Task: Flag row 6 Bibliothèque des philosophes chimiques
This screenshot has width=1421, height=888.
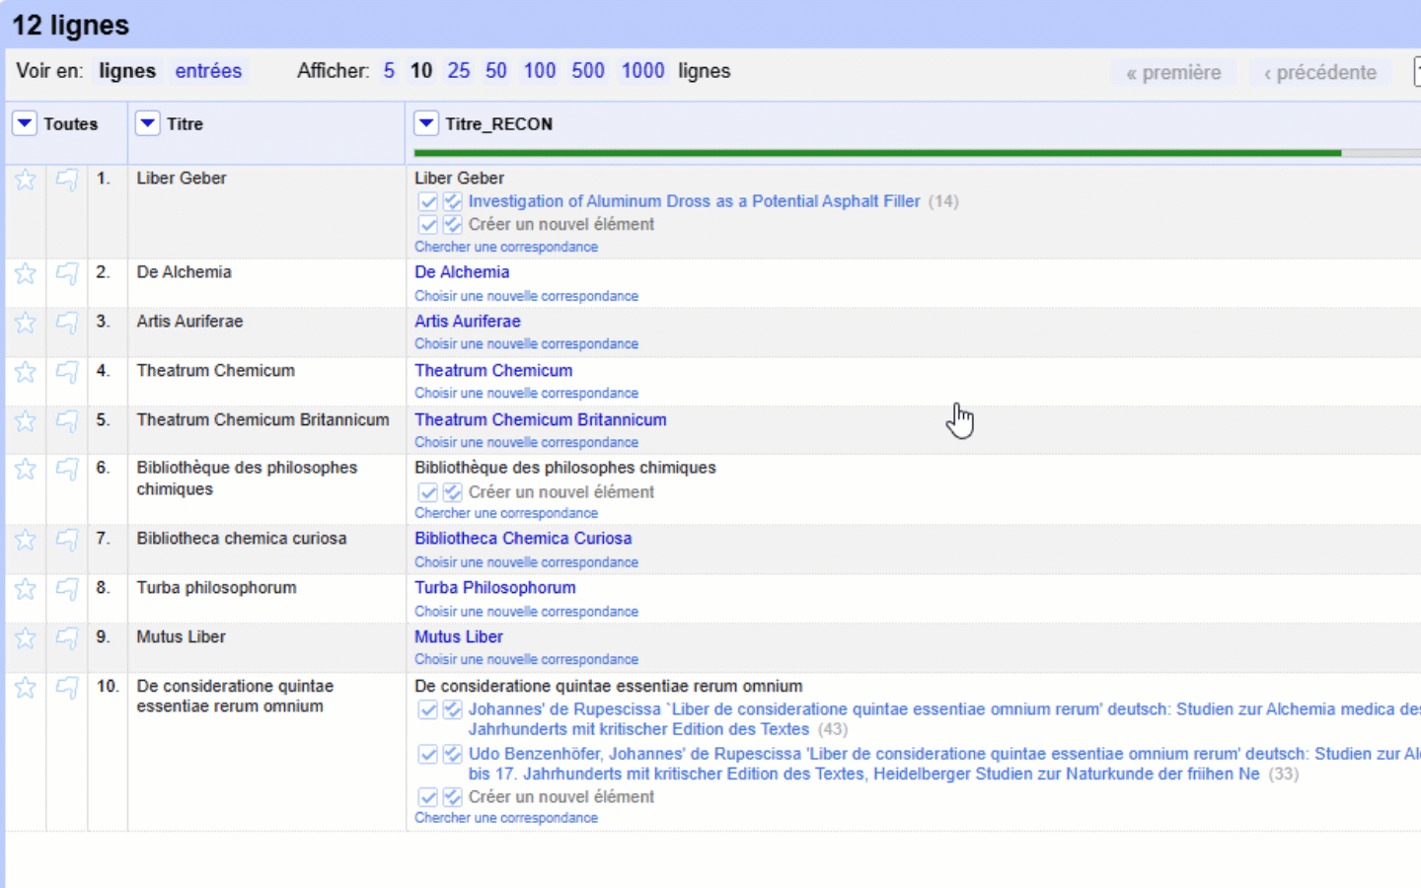Action: coord(67,469)
